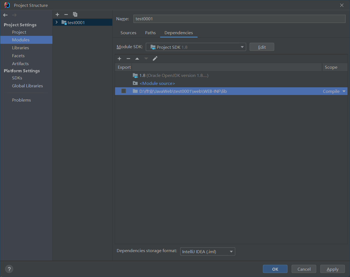
Task: Select the D:\作业\JavaWeb\test0001\web\WEB-INF\lib row
Action: [x=231, y=91]
